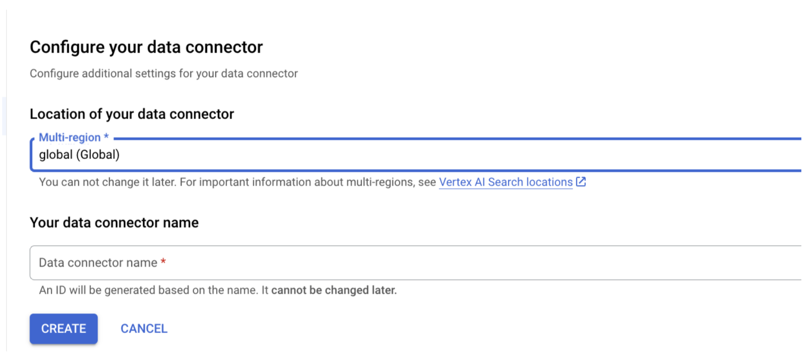Screen dimensions: 808x358
Task: Open the external link icon beside Vertex AI Search locations
Action: [581, 182]
